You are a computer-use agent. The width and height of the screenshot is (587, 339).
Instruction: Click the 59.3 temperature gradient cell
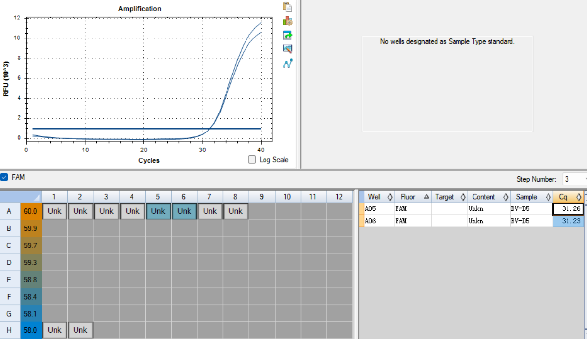tap(31, 263)
